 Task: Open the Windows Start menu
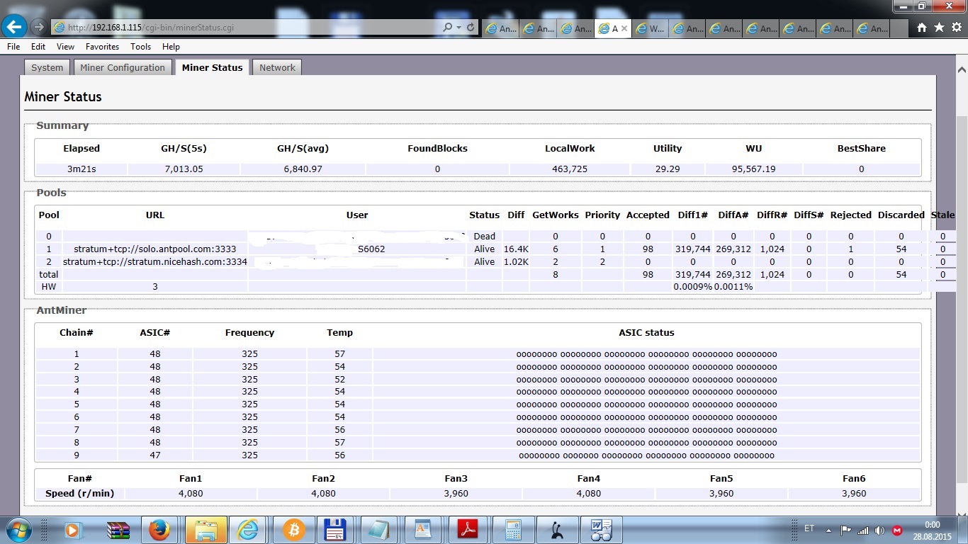pos(18,530)
